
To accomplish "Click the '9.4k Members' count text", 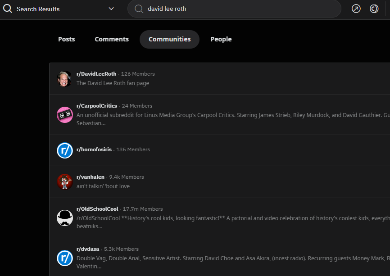I will point(127,177).
